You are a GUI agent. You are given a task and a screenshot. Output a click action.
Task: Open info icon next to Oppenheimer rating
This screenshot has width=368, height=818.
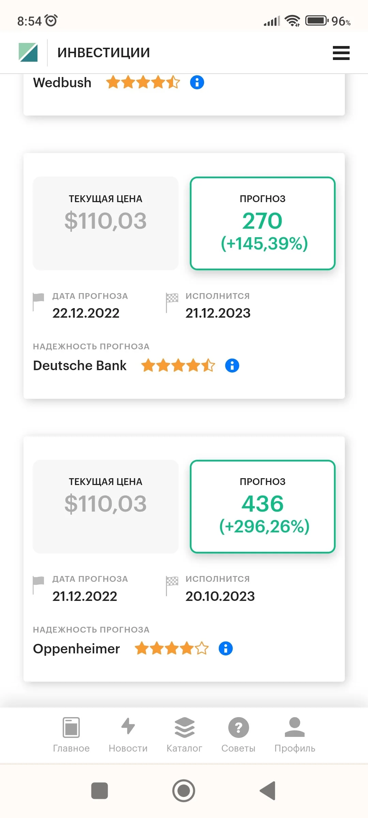(x=226, y=648)
